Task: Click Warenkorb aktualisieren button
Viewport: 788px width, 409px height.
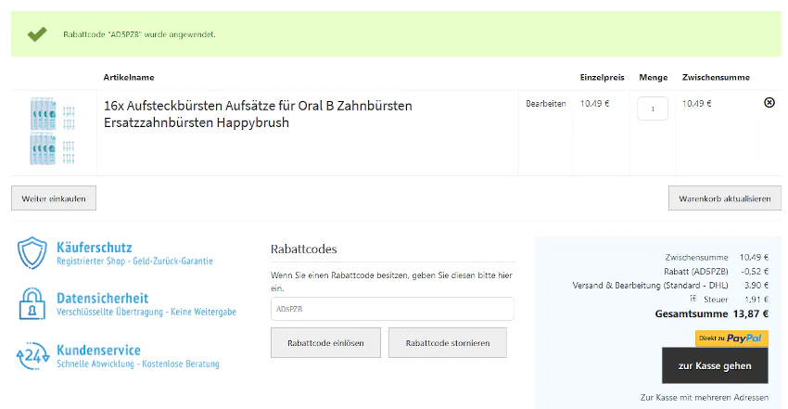Action: [725, 198]
